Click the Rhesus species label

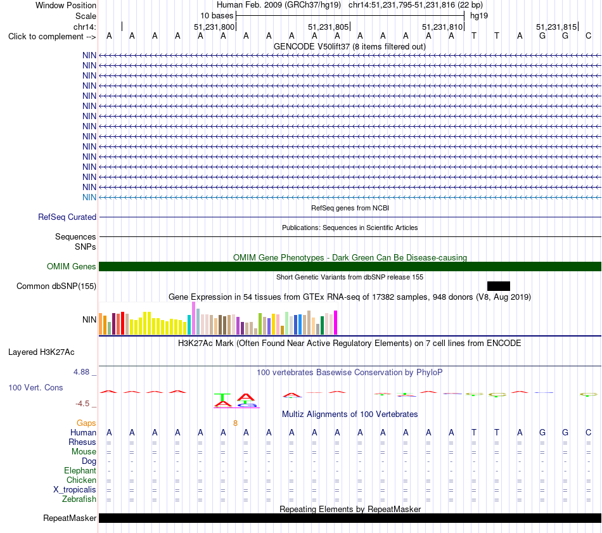click(82, 442)
